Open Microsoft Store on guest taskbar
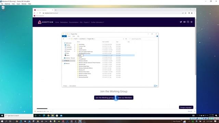219x123 pixels. (57, 115)
